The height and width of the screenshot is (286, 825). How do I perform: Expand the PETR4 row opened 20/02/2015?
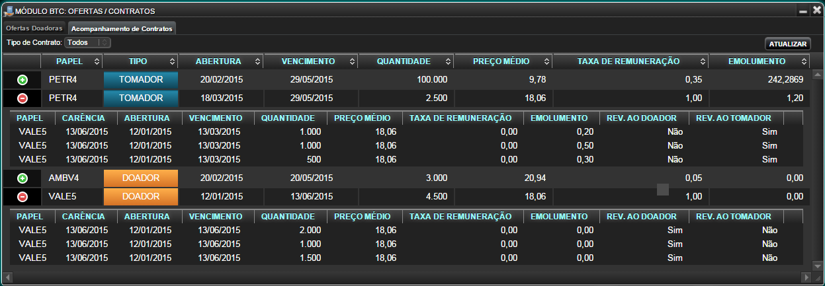click(22, 80)
